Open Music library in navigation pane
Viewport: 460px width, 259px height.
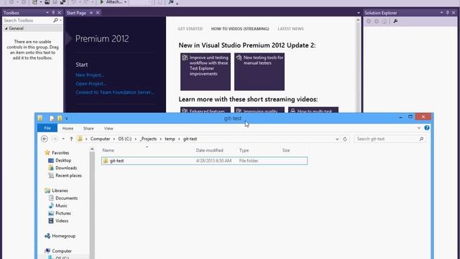61,206
